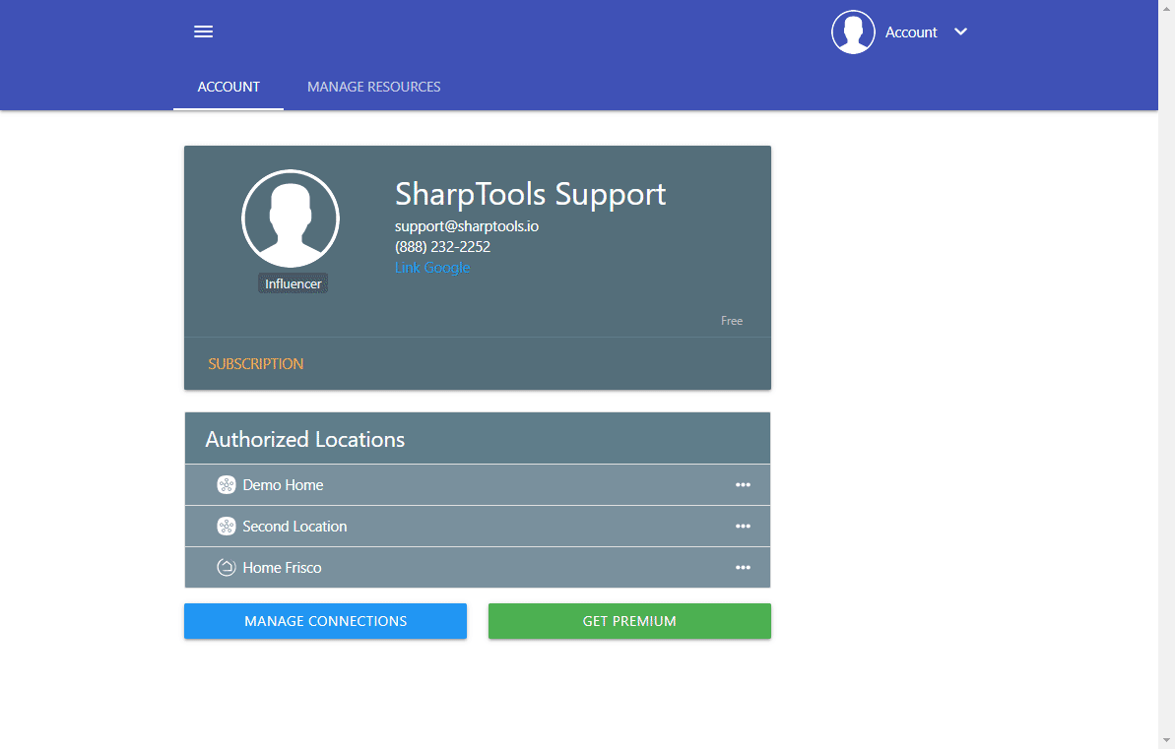
Task: Click the SharpTools Support name heading
Action: [530, 194]
